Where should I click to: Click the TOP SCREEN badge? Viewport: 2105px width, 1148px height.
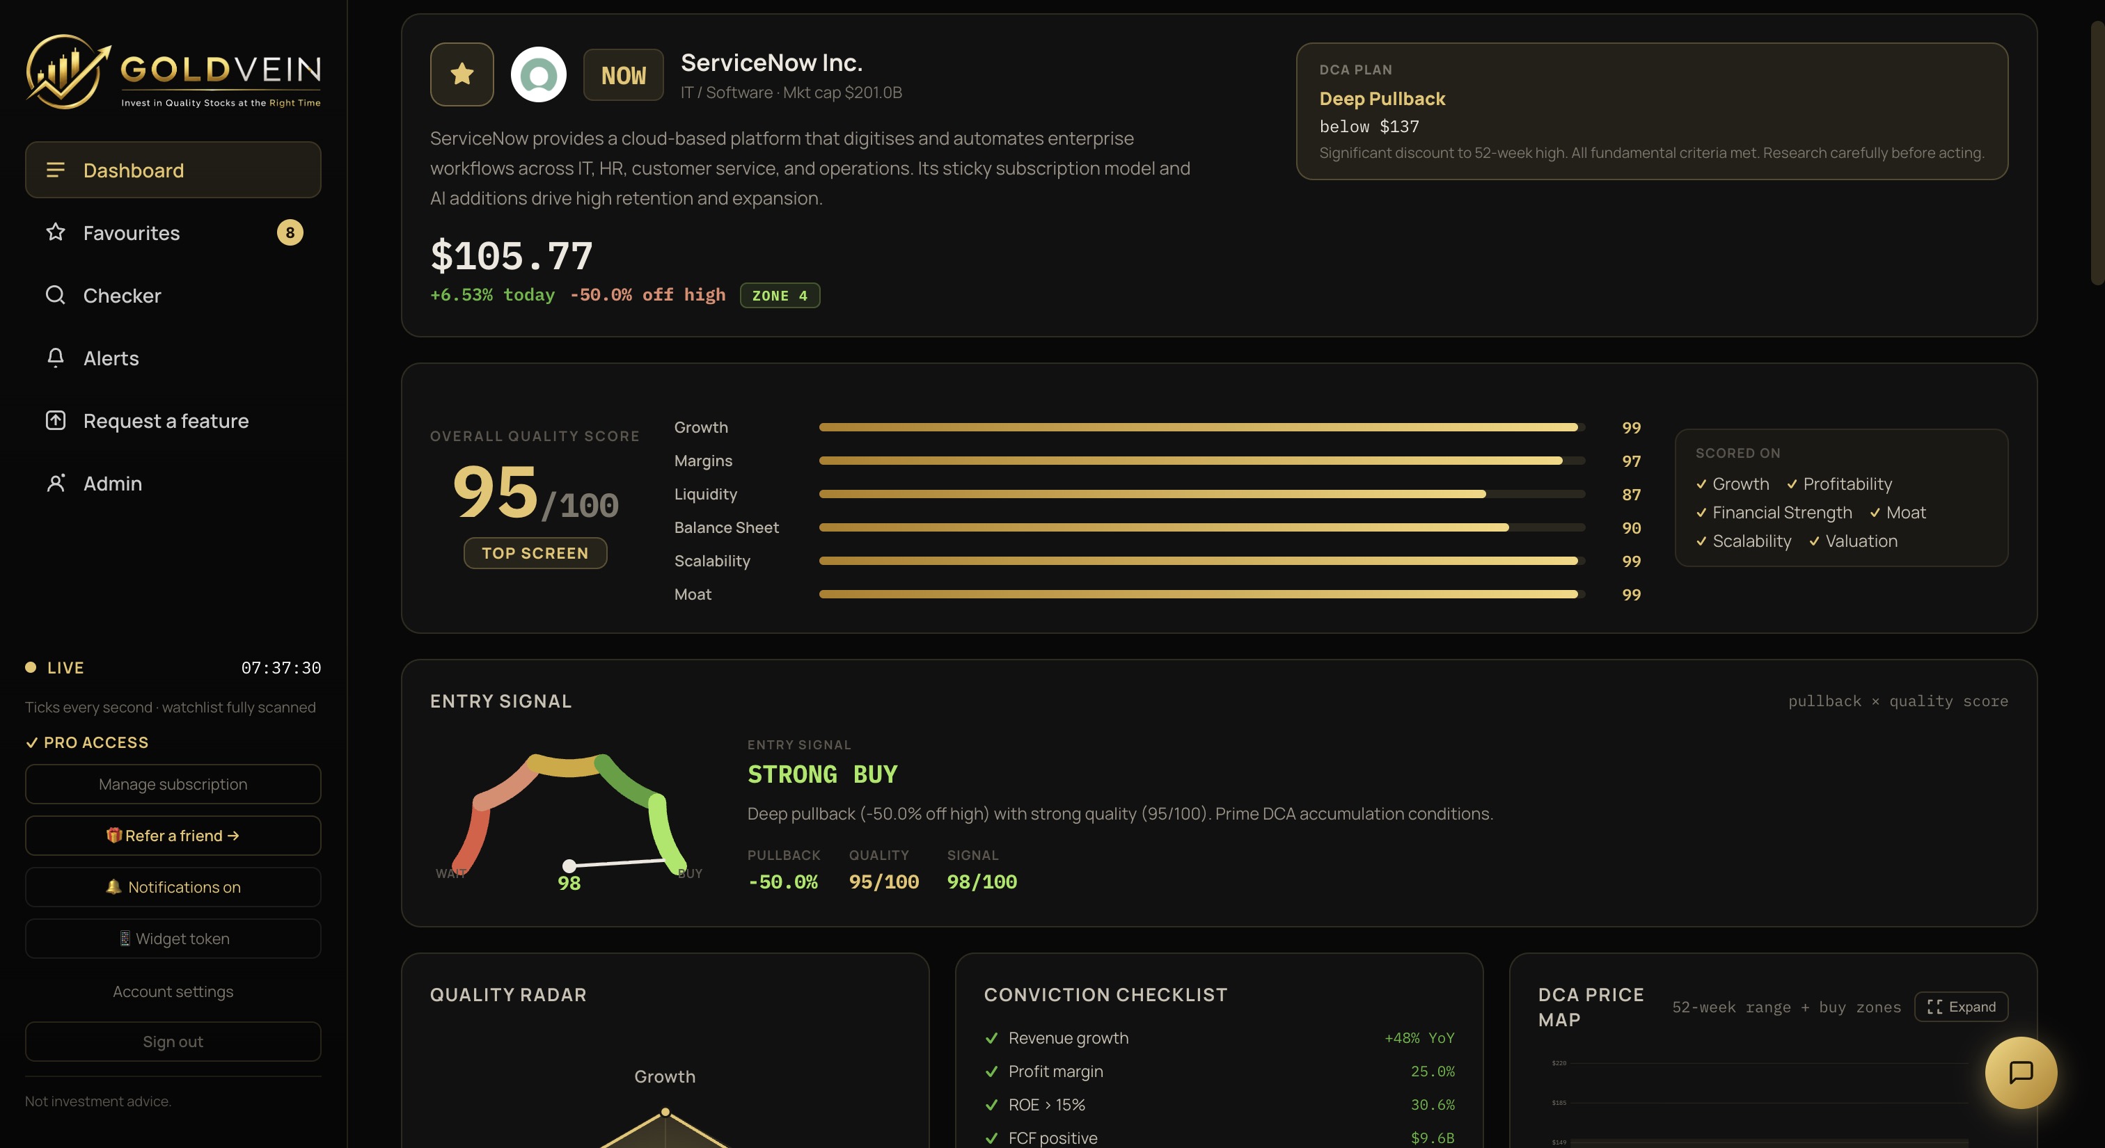[535, 552]
